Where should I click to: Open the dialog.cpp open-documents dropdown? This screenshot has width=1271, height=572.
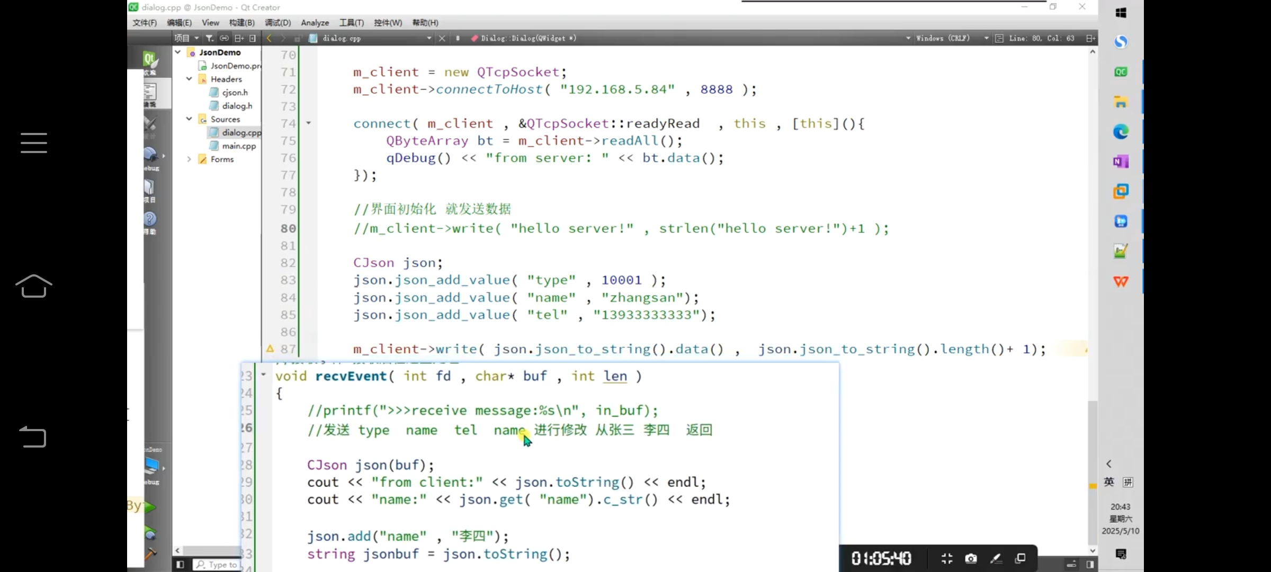click(429, 38)
